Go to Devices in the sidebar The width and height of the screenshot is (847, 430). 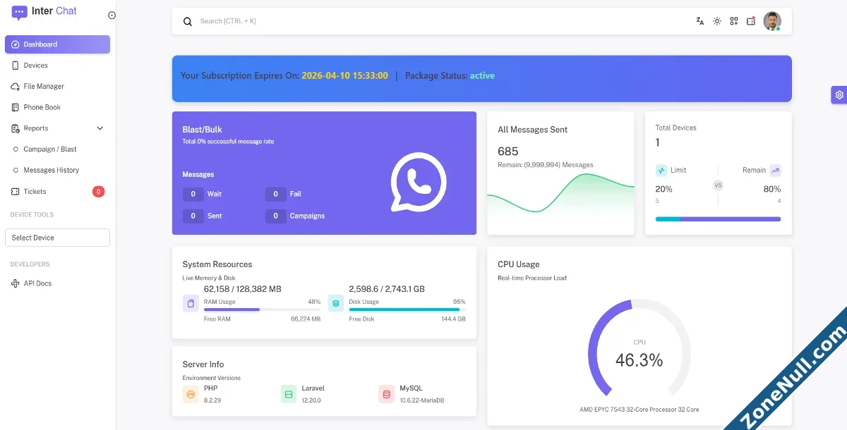[35, 66]
